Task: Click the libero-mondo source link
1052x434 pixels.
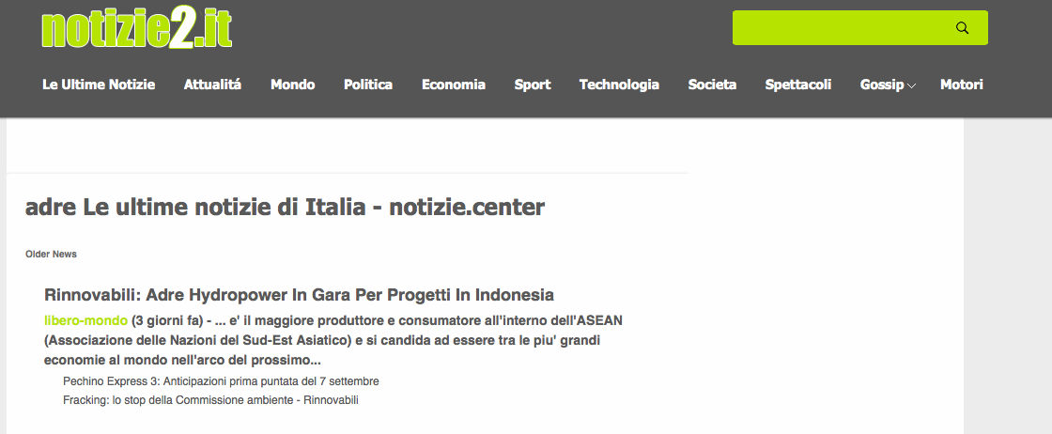Action: [85, 320]
